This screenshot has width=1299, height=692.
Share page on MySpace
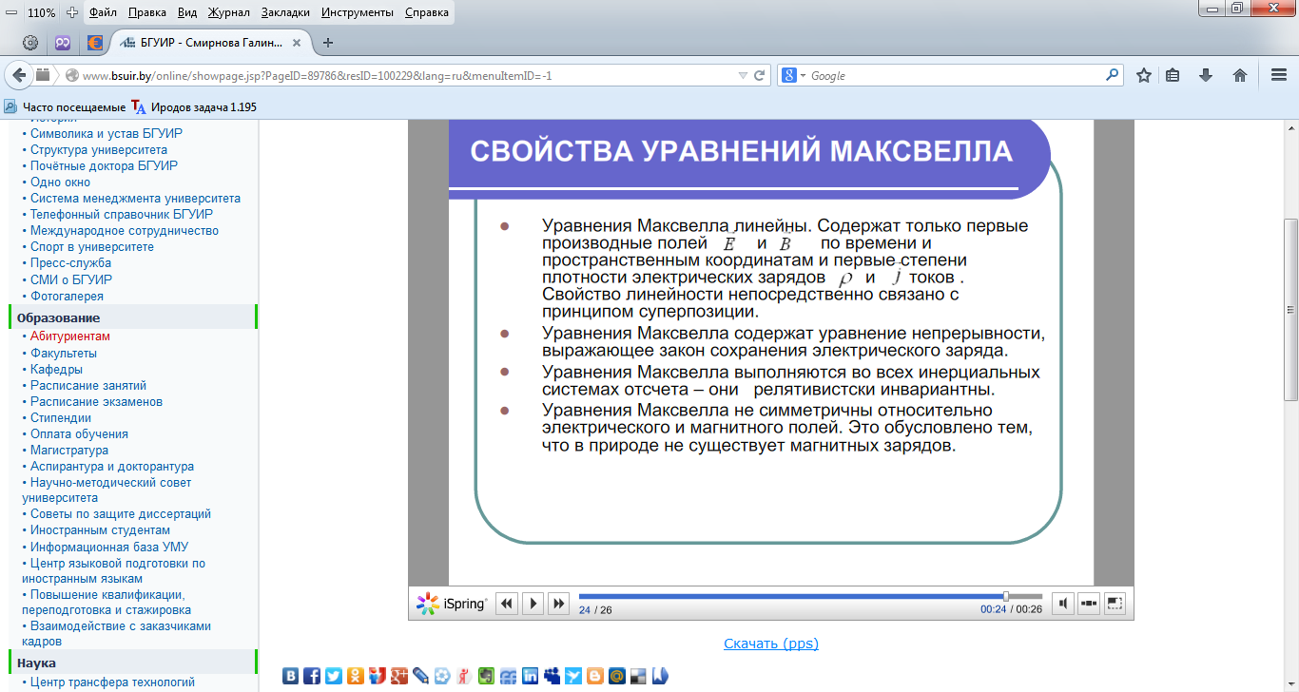(x=552, y=676)
